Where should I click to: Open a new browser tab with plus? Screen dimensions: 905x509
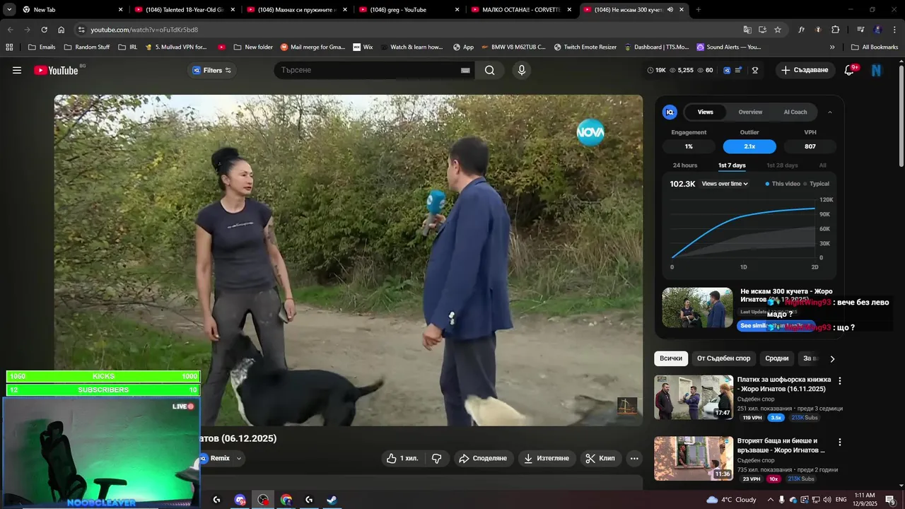click(699, 10)
